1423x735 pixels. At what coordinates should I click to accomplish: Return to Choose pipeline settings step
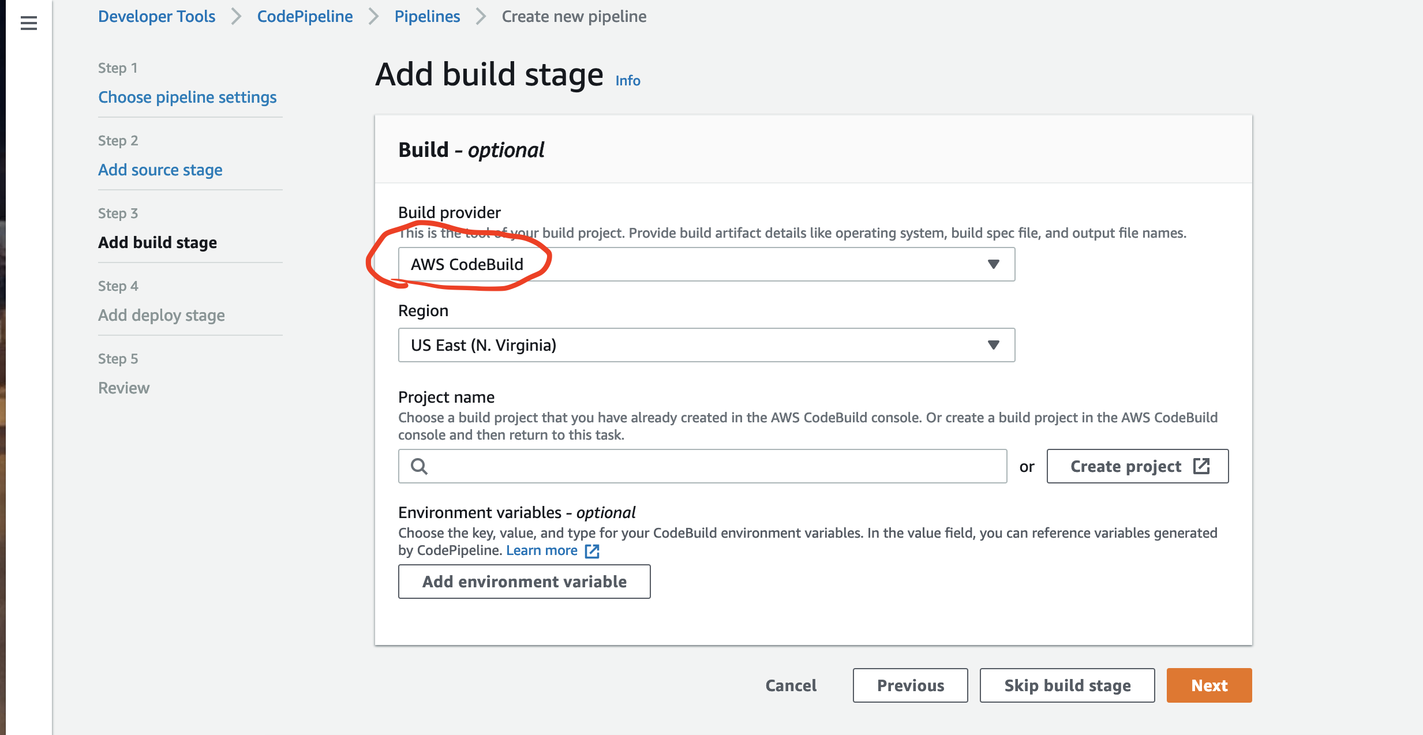pyautogui.click(x=188, y=97)
